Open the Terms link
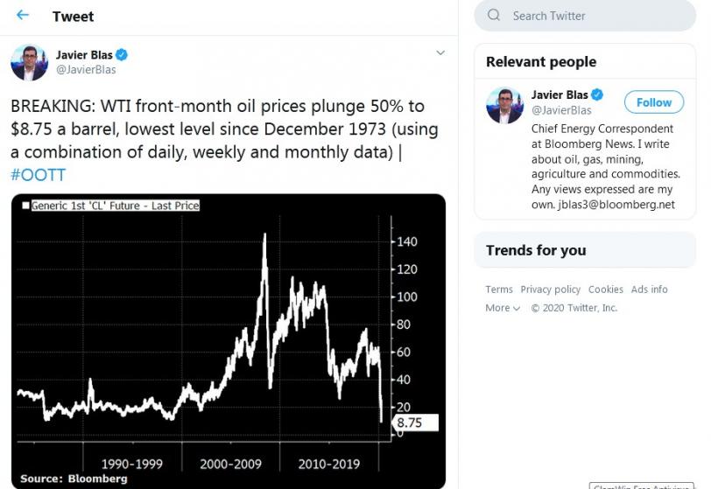Screen dimensions: 711x489 coord(499,290)
